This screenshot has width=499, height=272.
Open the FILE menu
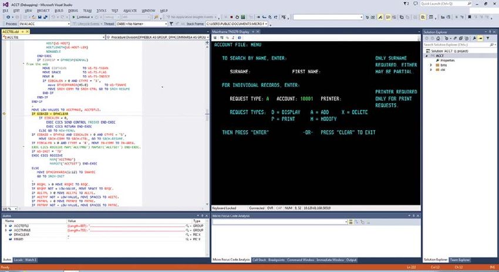coord(5,11)
